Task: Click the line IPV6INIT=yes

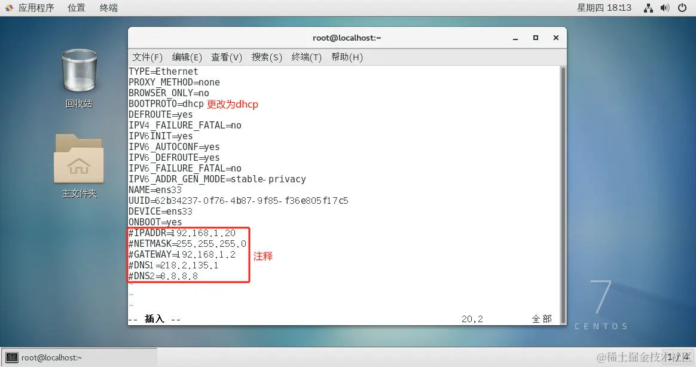Action: 161,136
